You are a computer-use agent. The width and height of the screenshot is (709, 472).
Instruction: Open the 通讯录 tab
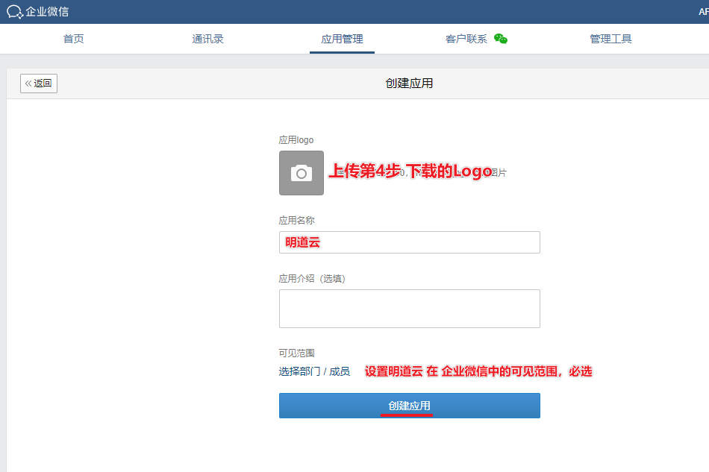pyautogui.click(x=207, y=39)
